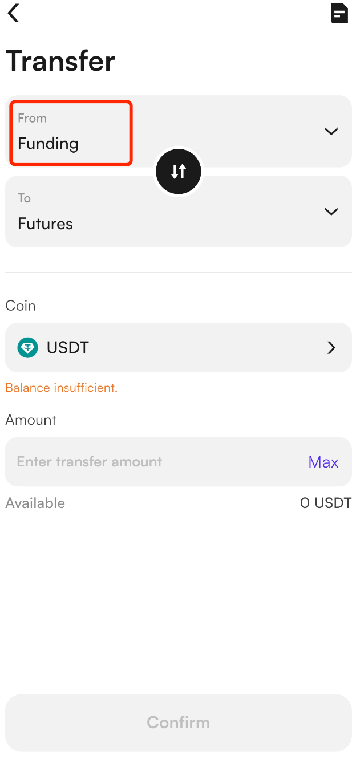
Task: Click the Max amount link
Action: click(x=323, y=462)
